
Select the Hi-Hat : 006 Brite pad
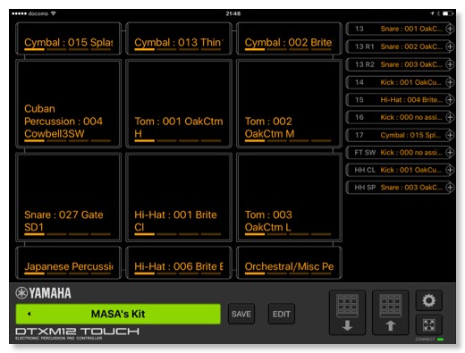click(179, 263)
